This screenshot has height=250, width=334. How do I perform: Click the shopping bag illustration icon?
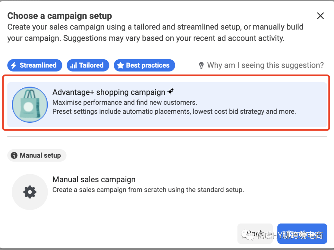(30, 105)
